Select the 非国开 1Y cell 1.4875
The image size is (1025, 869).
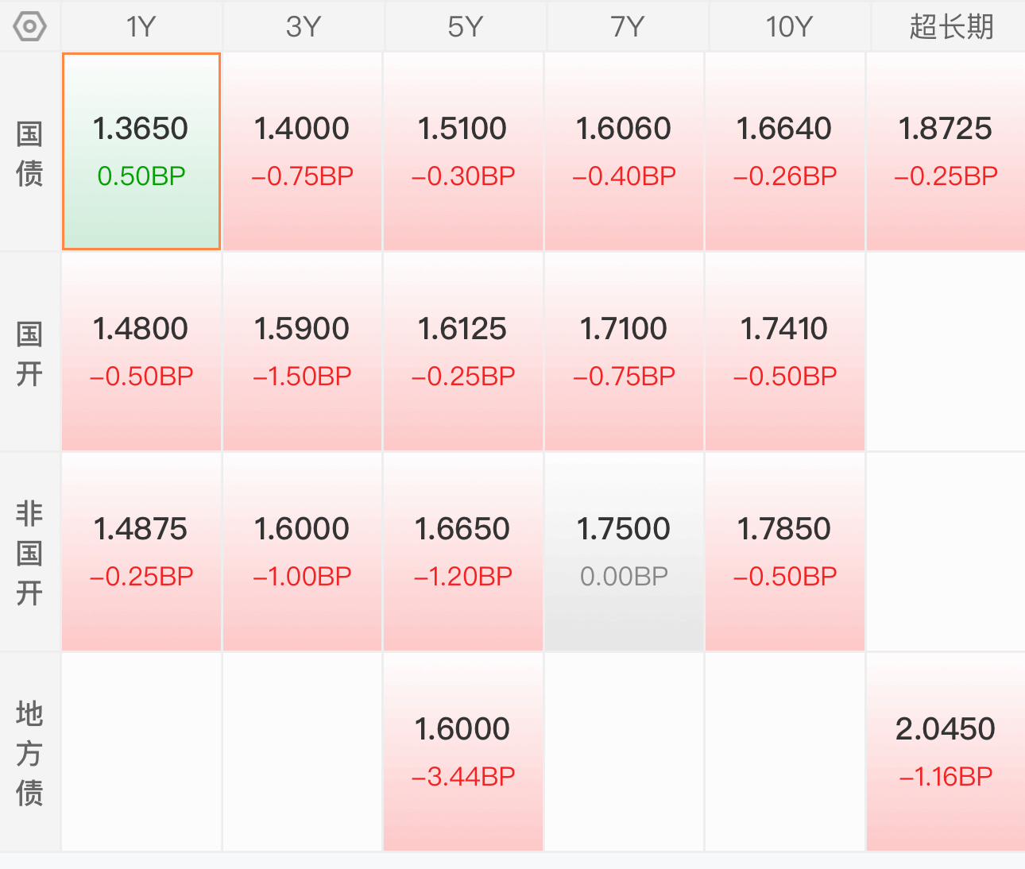point(141,552)
